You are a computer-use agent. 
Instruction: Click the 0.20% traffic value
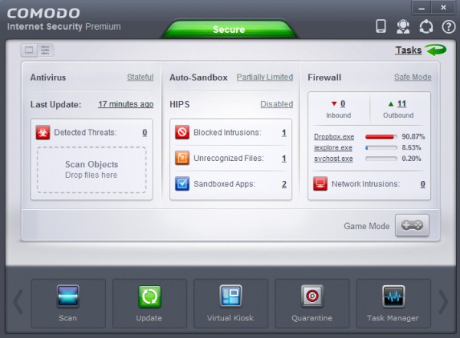click(411, 158)
